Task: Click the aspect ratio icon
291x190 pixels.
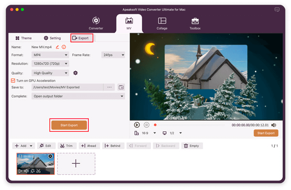Action: [x=137, y=133]
